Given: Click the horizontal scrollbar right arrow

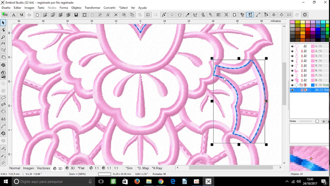Looking at the screenshot, I should coord(280,168).
